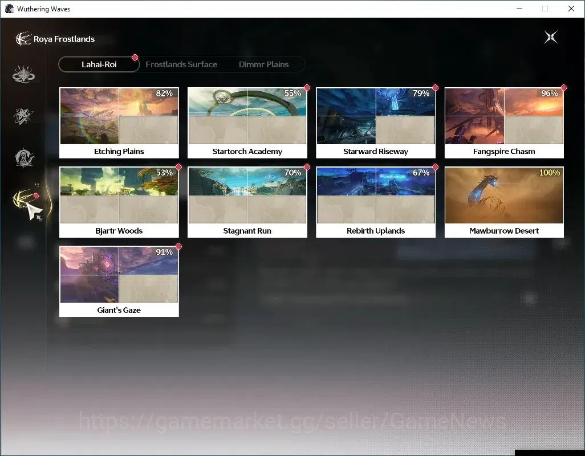Click the red notification dot on Rebirth Uplands

pyautogui.click(x=435, y=167)
